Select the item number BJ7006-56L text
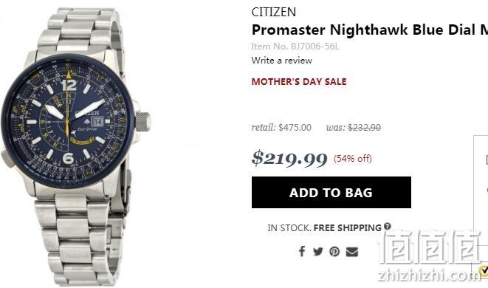Screen dimensions: 488x288 (x=315, y=47)
